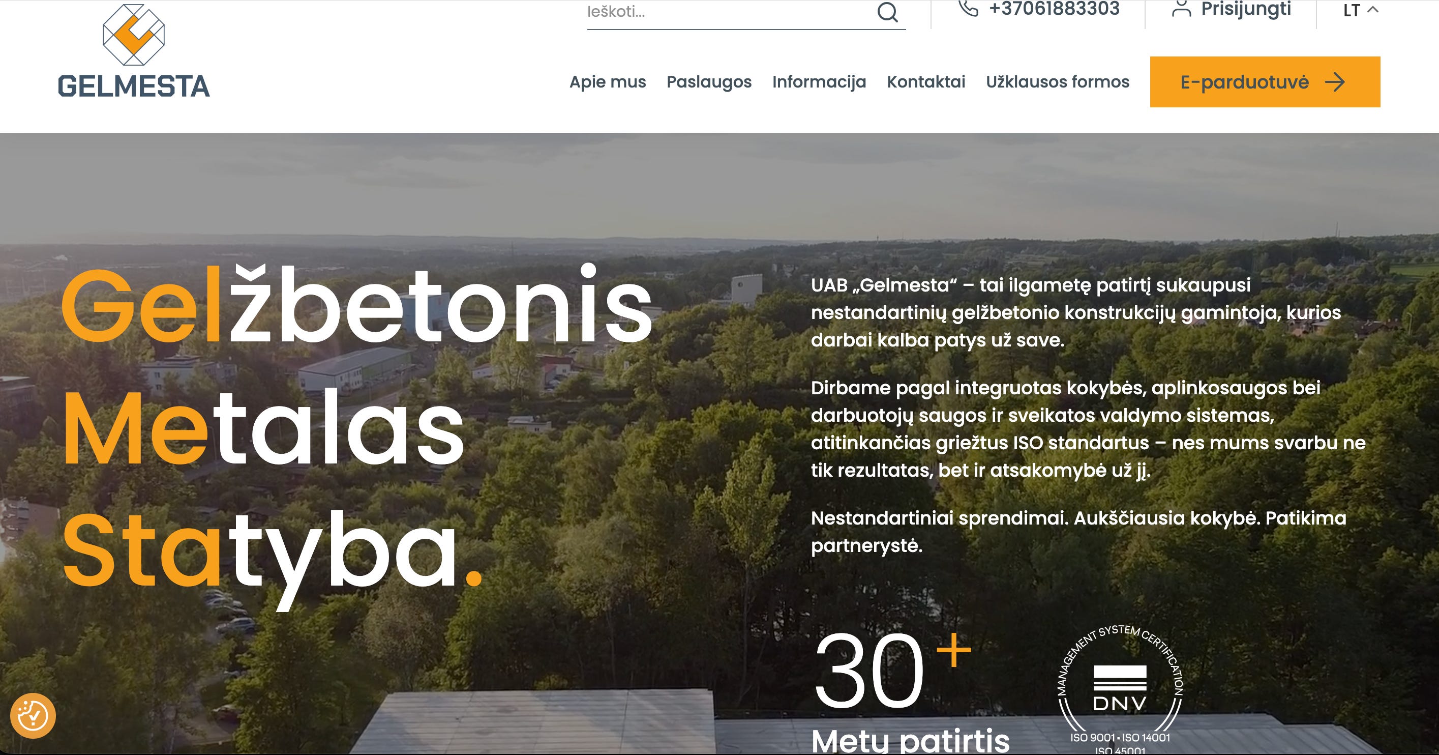Open the Apie mus menu
The width and height of the screenshot is (1439, 755).
pos(607,82)
